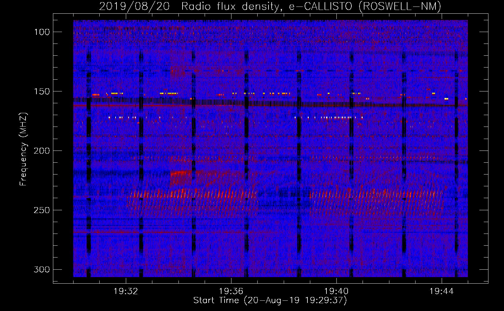
Task: Click the 19:40 time axis label
Action: (x=336, y=291)
